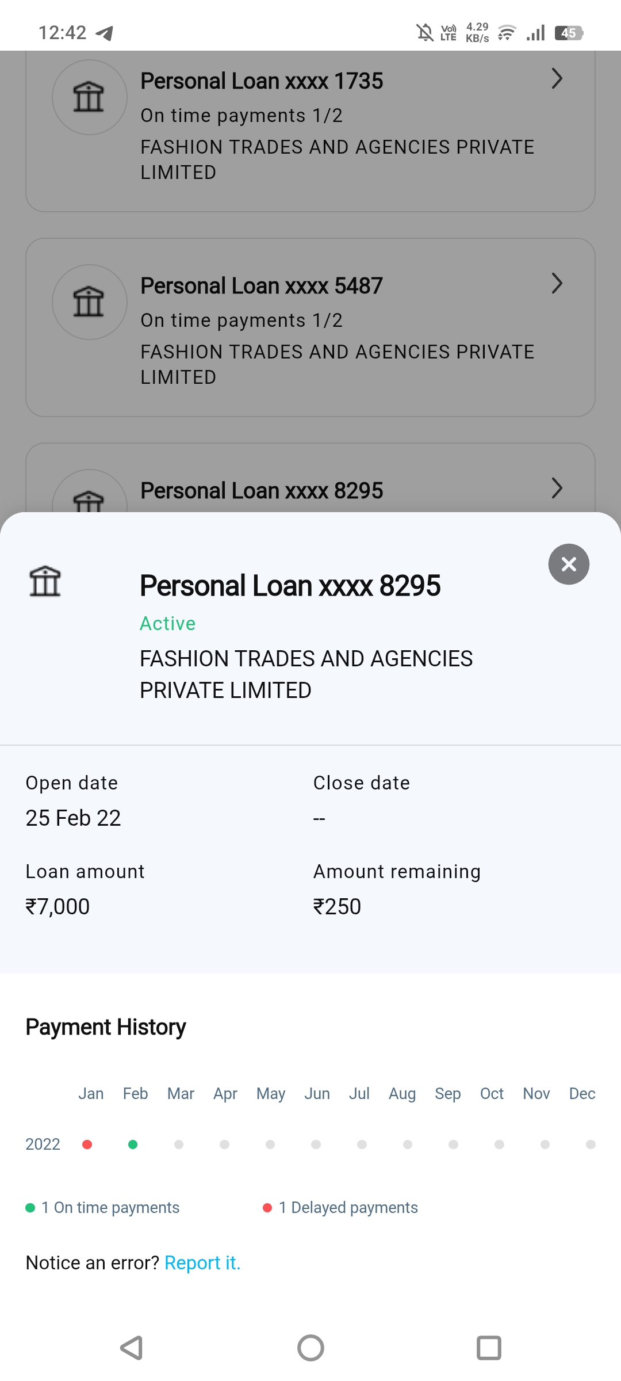621x1381 pixels.
Task: Tap the bank icon in loan details sheet
Action: point(45,581)
